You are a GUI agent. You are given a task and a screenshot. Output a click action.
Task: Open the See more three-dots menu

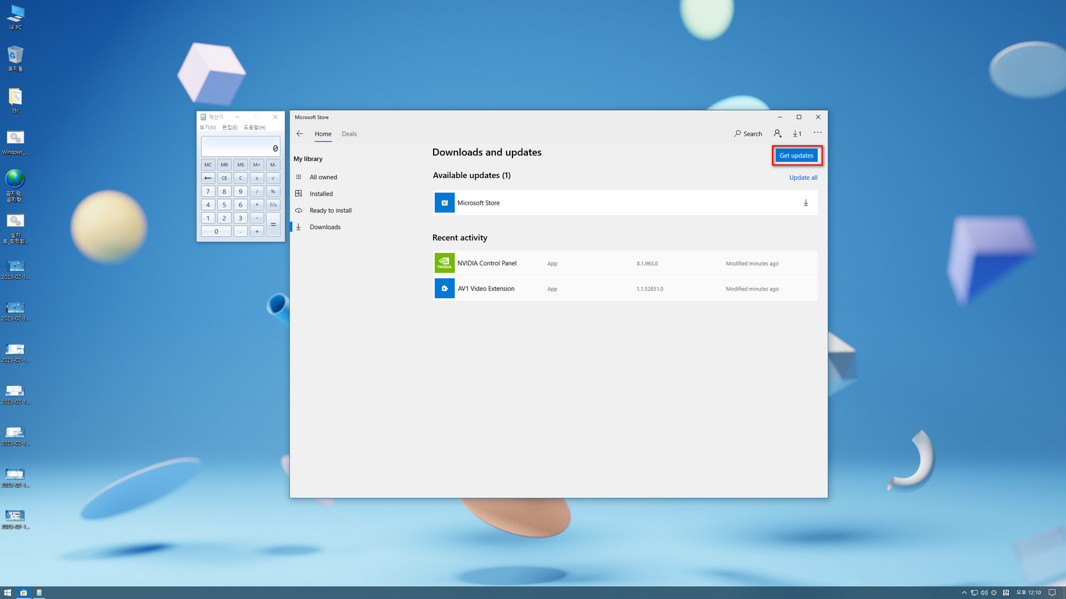817,133
